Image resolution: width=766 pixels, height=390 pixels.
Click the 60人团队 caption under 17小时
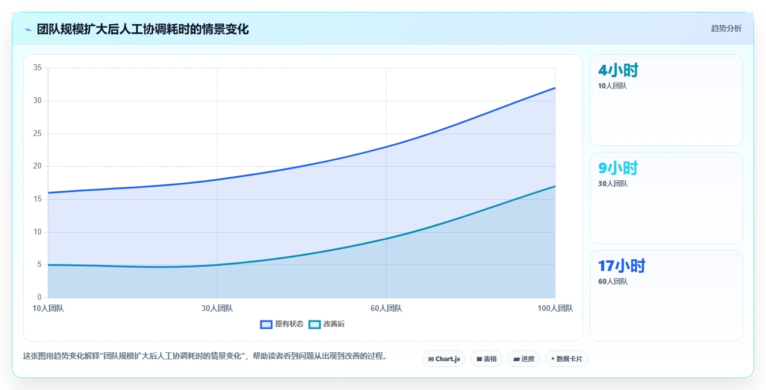(x=613, y=282)
